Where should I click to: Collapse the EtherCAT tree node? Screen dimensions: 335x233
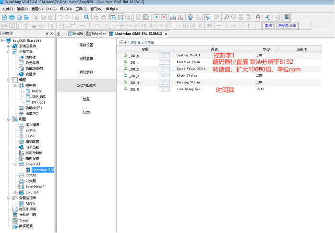[x=15, y=164]
